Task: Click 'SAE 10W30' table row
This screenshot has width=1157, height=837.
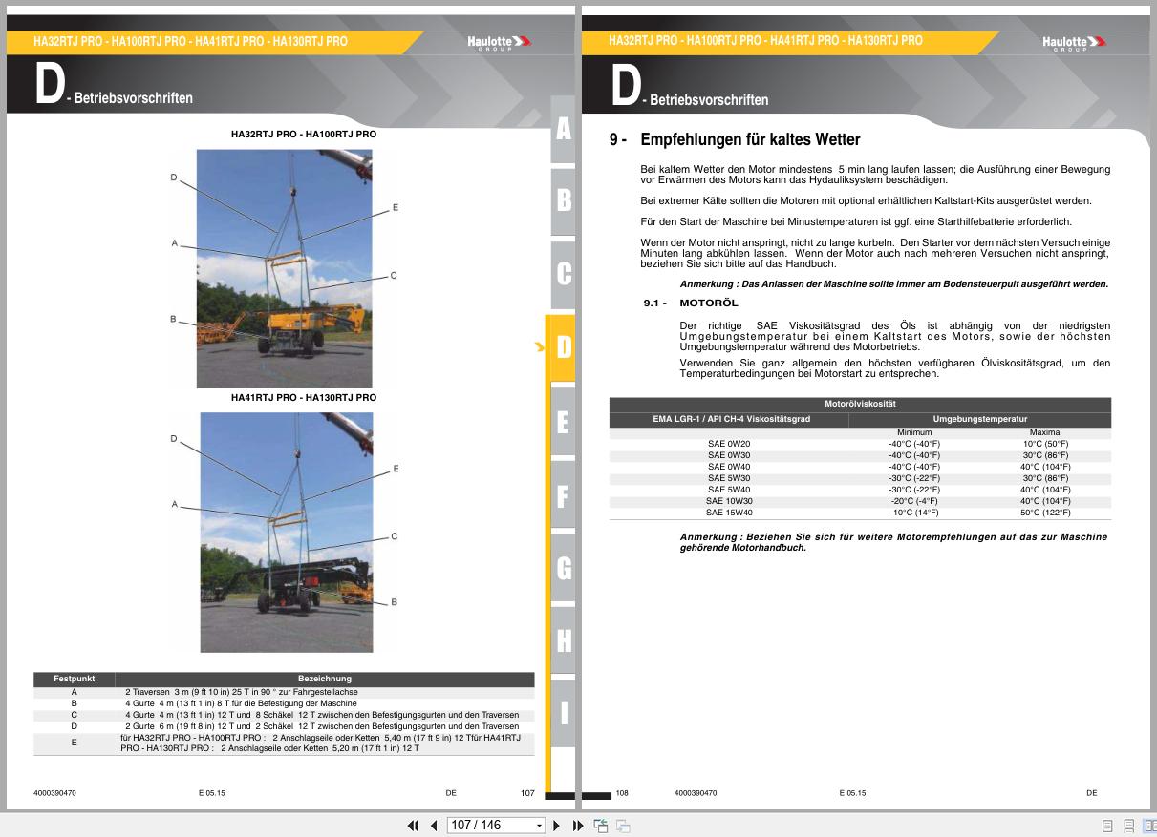Action: pyautogui.click(x=860, y=501)
